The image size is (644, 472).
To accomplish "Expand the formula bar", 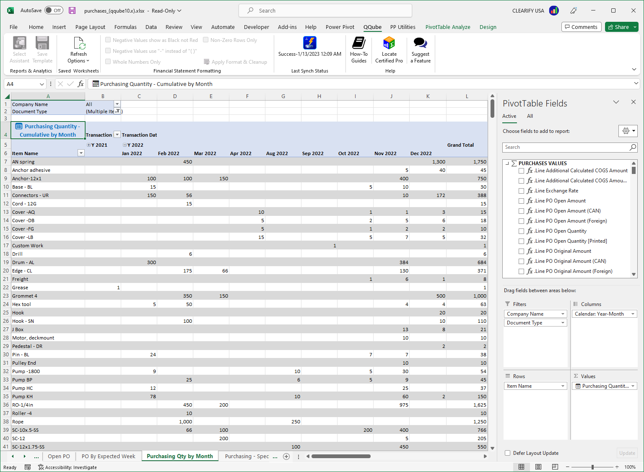I will click(x=636, y=84).
